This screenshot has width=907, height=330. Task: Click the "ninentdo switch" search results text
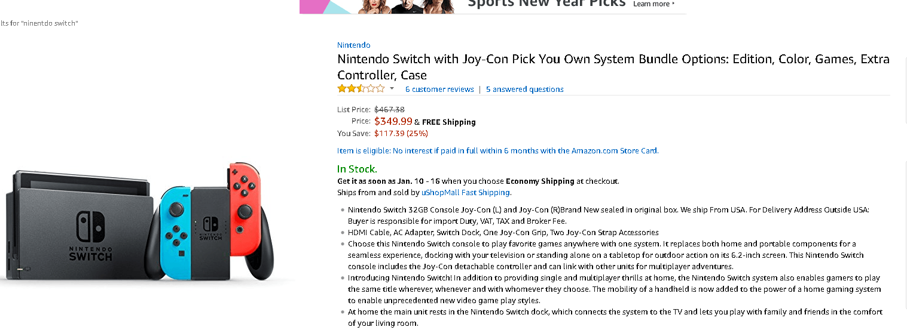39,23
